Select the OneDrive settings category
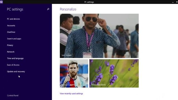The image size is (178, 100). (x=11, y=32)
